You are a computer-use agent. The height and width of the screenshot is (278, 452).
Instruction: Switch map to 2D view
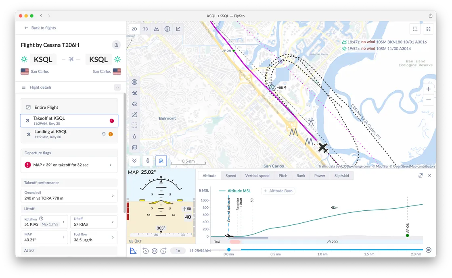134,29
